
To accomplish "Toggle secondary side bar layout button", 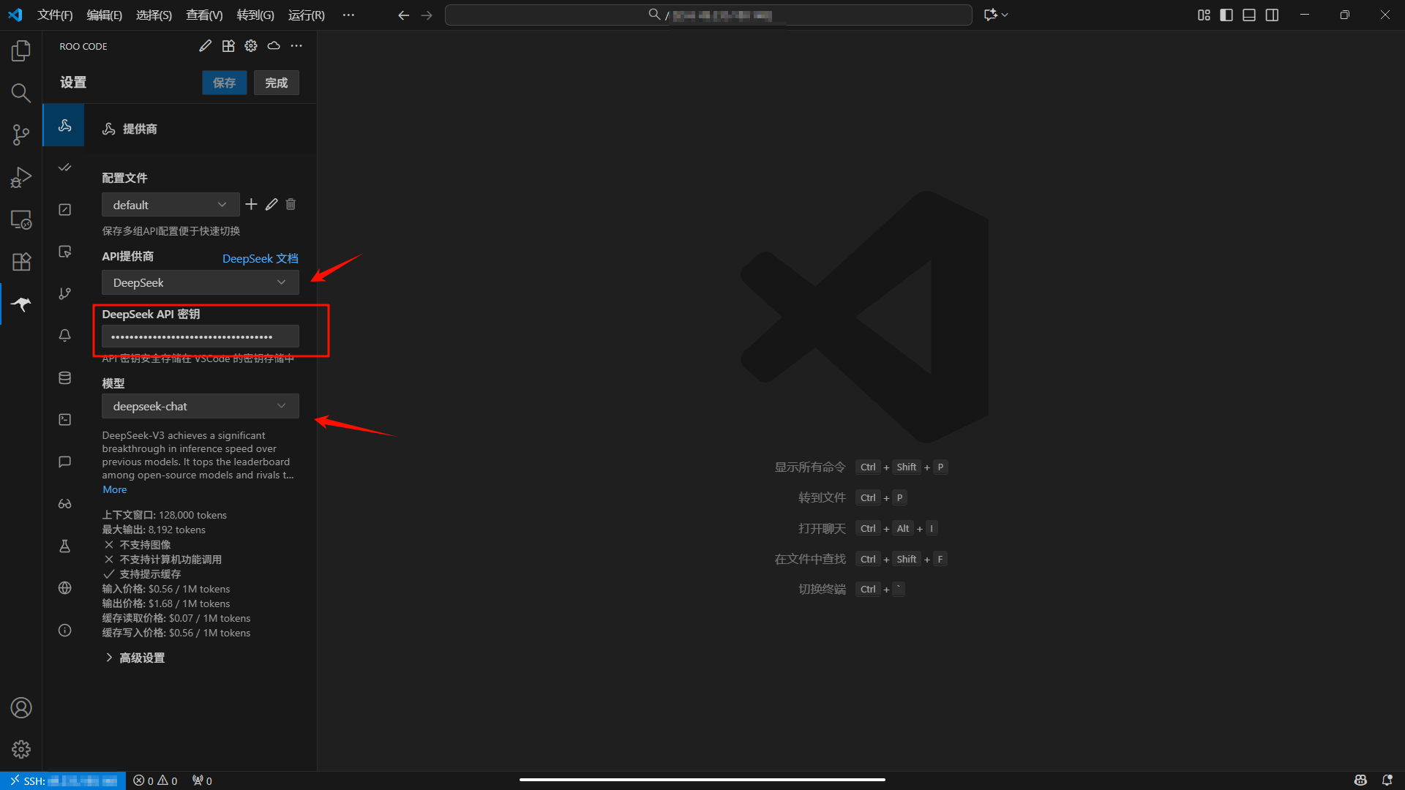I will click(x=1272, y=15).
